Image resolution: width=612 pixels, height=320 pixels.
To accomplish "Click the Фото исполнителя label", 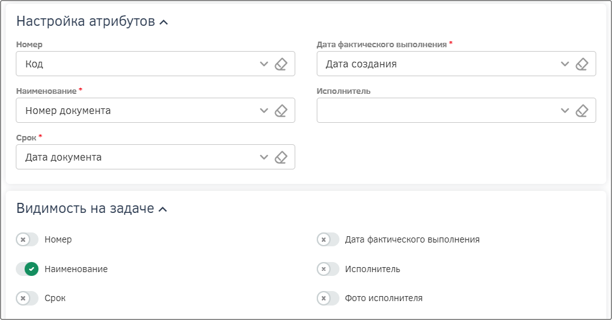I will click(384, 298).
